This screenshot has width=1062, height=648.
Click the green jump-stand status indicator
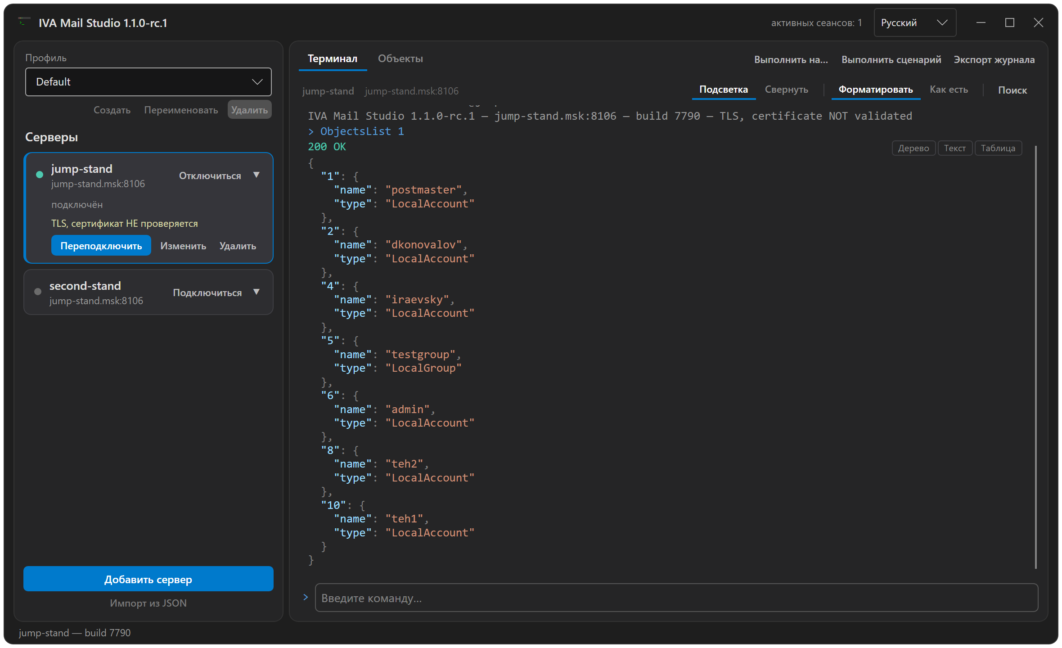(40, 175)
